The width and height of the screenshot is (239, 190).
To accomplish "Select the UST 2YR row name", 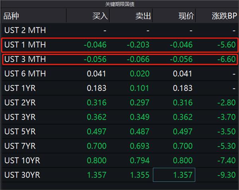I will point(20,102).
